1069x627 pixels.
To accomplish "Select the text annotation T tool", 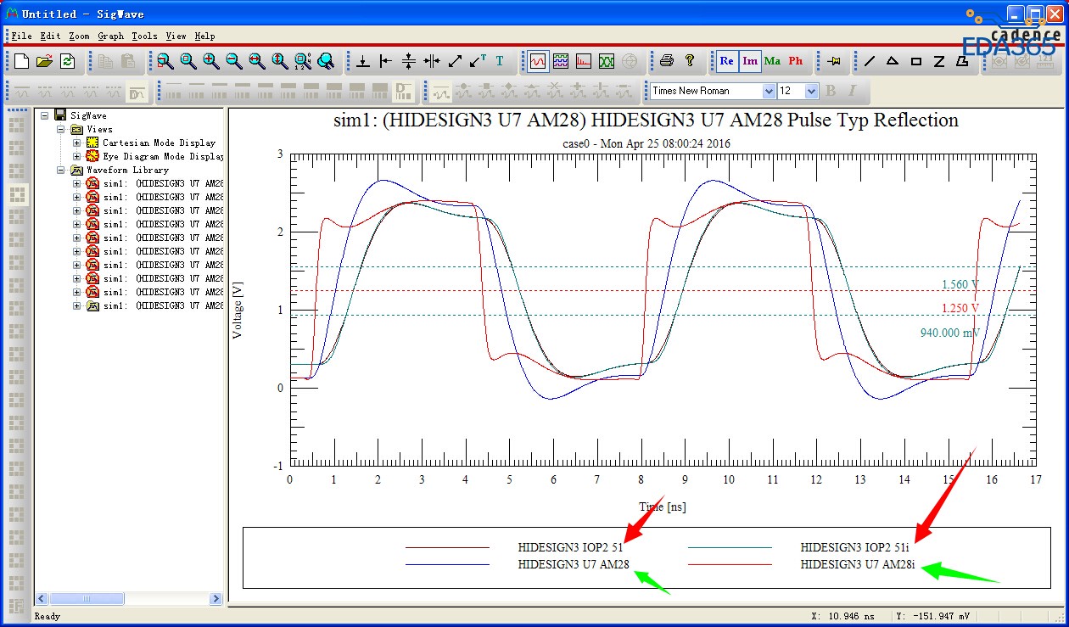I will pyautogui.click(x=500, y=61).
